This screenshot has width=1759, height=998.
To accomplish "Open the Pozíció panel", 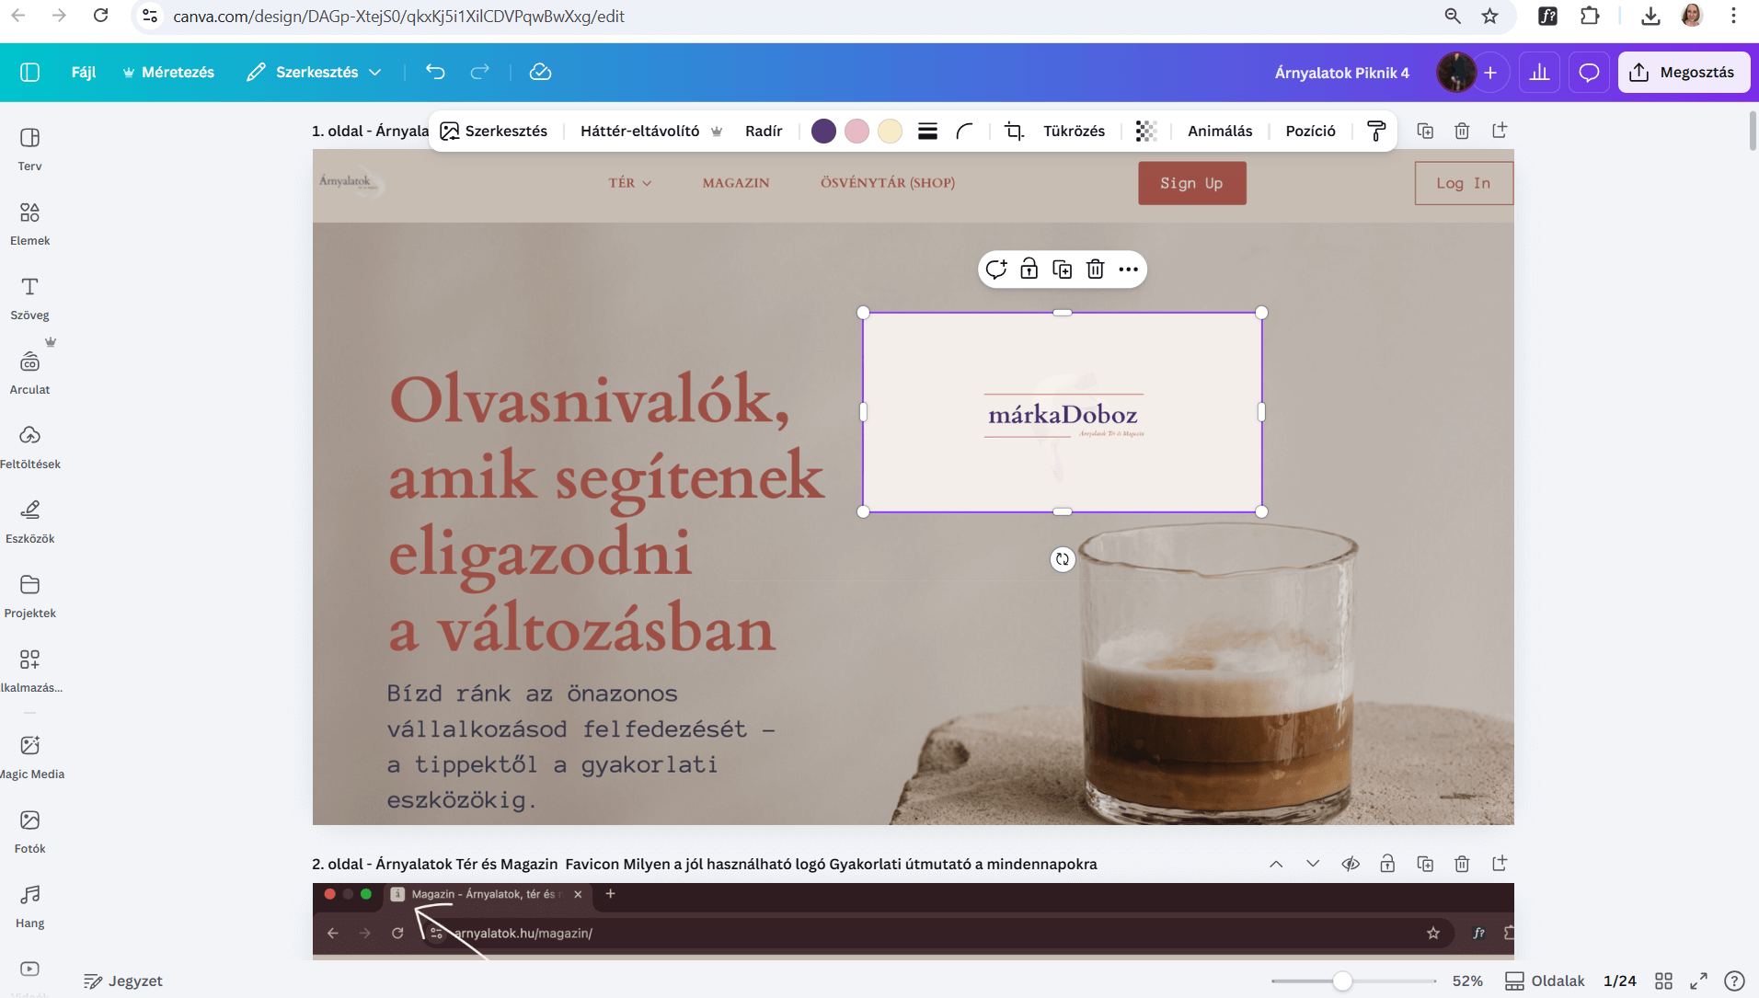I will (1310, 131).
